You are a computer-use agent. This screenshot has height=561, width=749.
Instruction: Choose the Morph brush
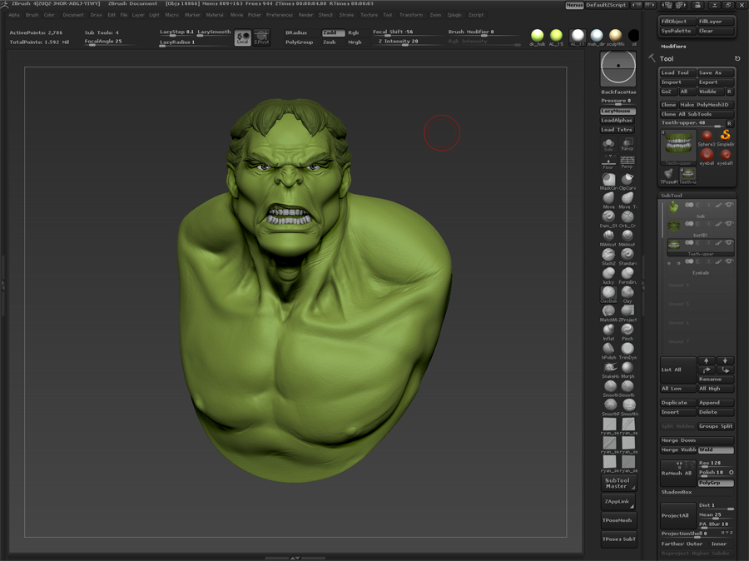click(x=627, y=368)
